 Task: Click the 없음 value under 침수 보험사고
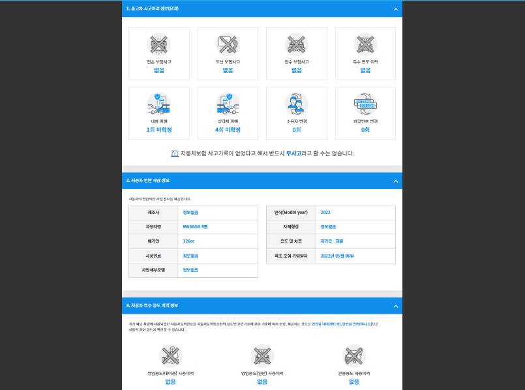297,70
